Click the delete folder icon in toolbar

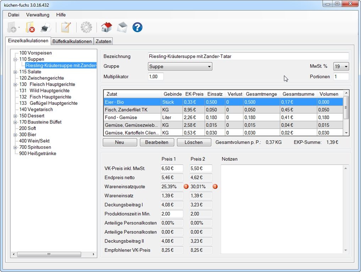30,27
